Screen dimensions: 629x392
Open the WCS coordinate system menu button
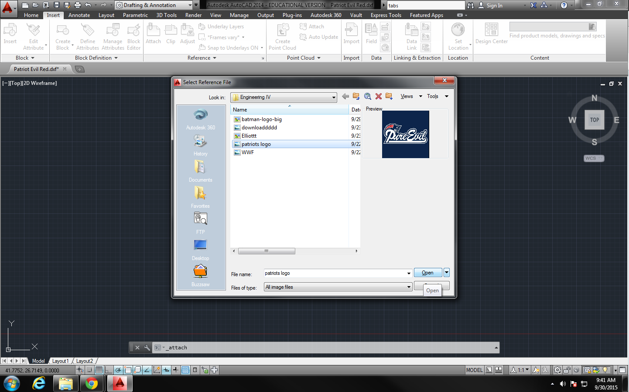click(594, 158)
